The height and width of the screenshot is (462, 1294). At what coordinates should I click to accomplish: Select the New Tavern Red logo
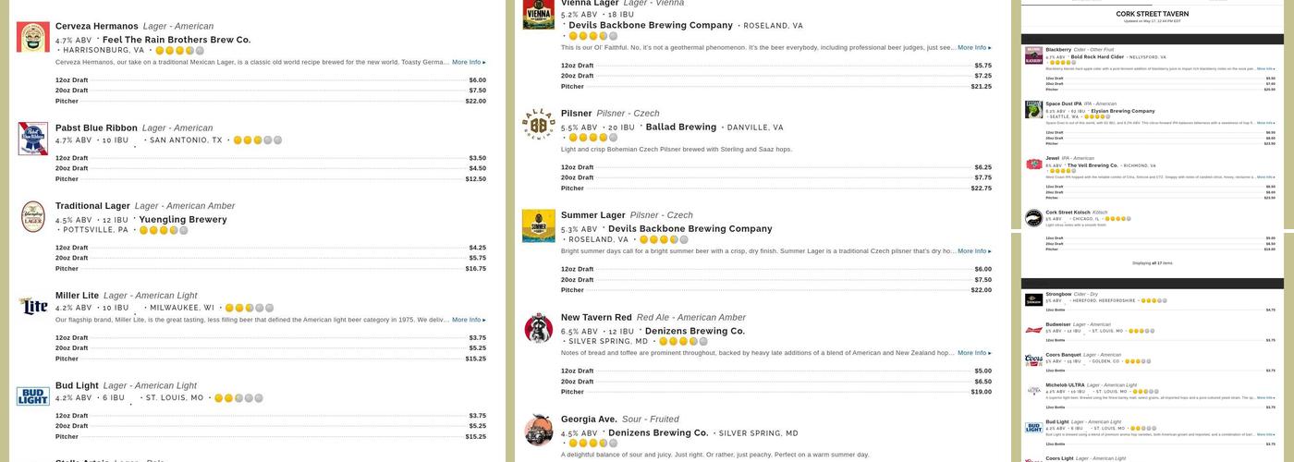click(539, 328)
